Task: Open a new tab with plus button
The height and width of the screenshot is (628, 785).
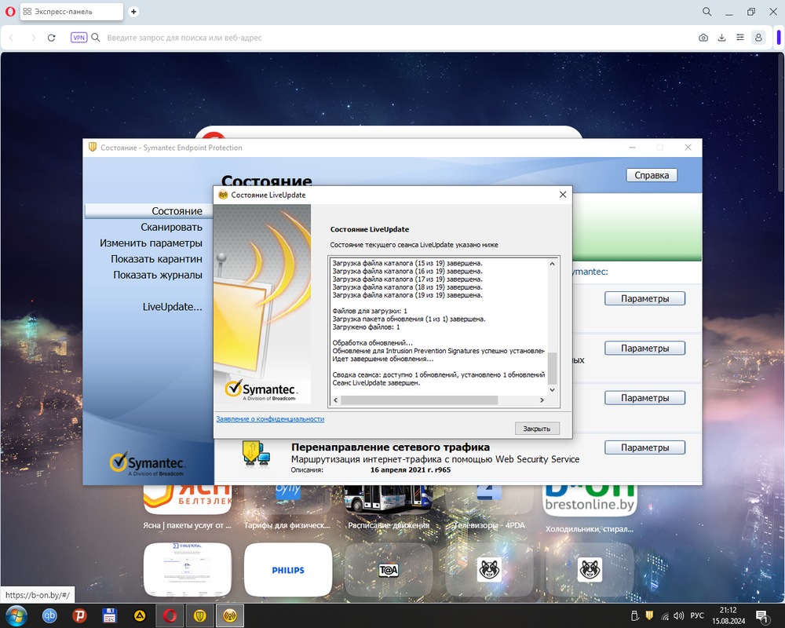Action: tap(133, 12)
